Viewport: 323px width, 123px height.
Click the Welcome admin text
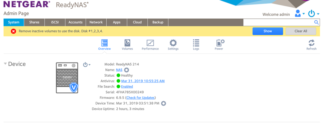(x=276, y=14)
